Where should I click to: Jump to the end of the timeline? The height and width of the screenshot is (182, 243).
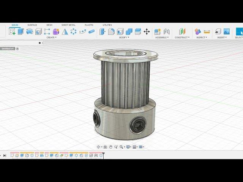[5, 155]
